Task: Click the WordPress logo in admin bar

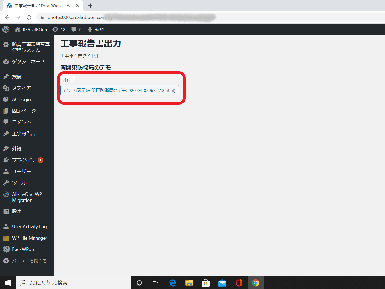Action: tap(6, 29)
